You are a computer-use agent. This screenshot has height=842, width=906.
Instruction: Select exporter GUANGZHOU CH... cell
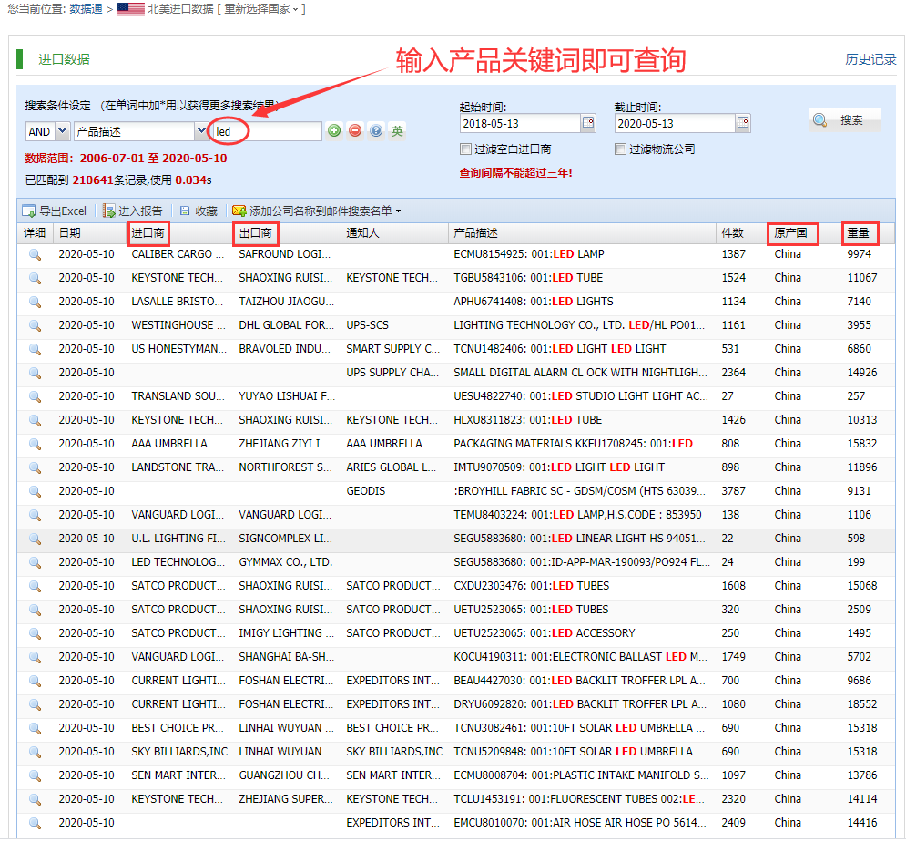click(x=284, y=776)
